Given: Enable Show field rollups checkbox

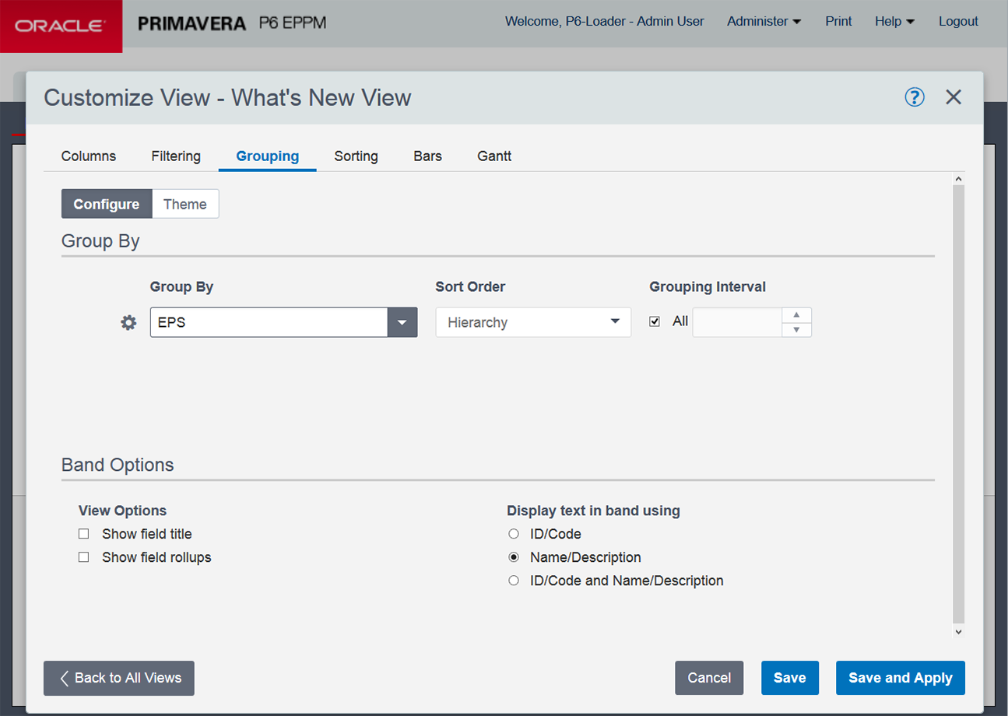Looking at the screenshot, I should click(84, 557).
